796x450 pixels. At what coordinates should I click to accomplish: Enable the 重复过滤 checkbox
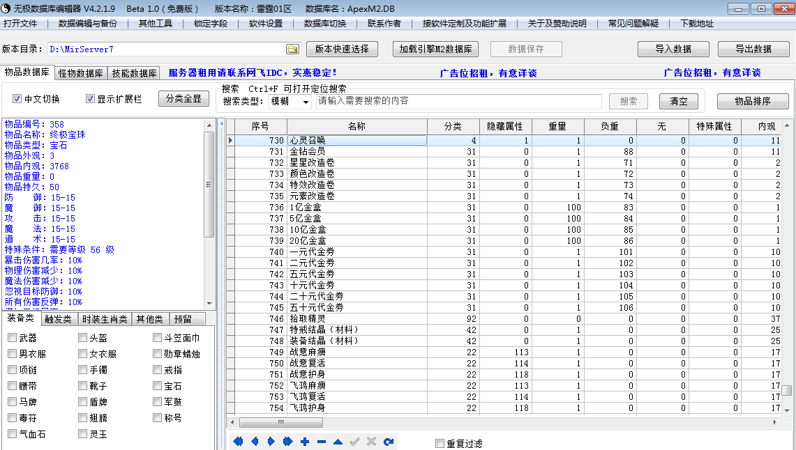coord(440,444)
